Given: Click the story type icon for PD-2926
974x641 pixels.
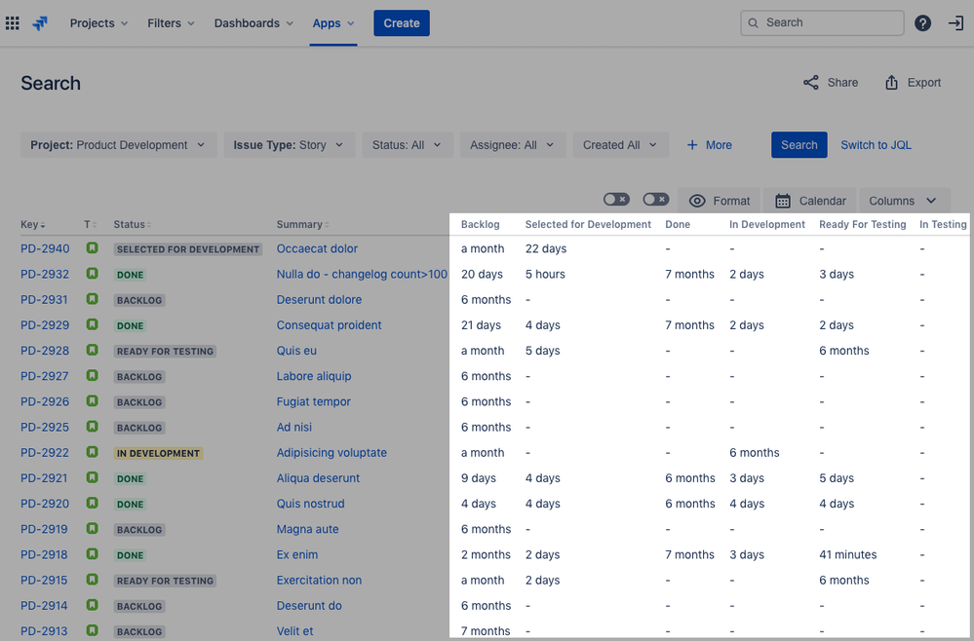Looking at the screenshot, I should coord(92,401).
